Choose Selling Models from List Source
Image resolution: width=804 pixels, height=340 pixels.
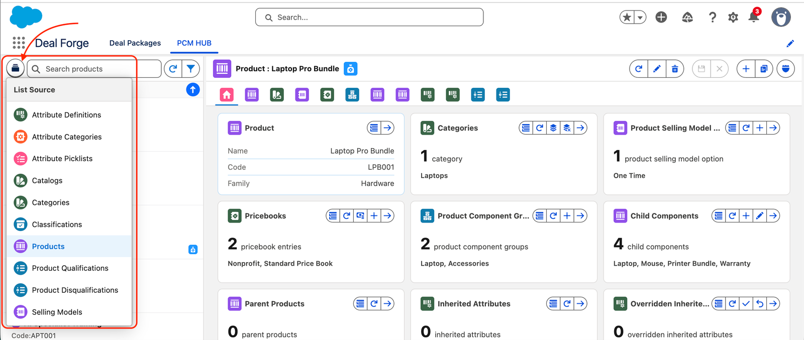tap(69, 312)
